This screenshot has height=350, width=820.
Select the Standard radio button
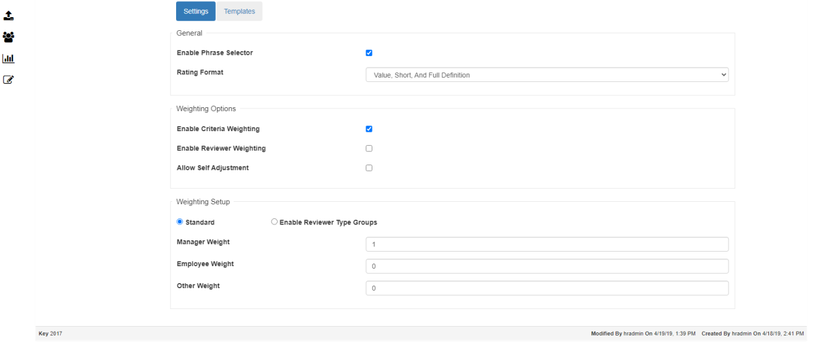click(x=180, y=222)
